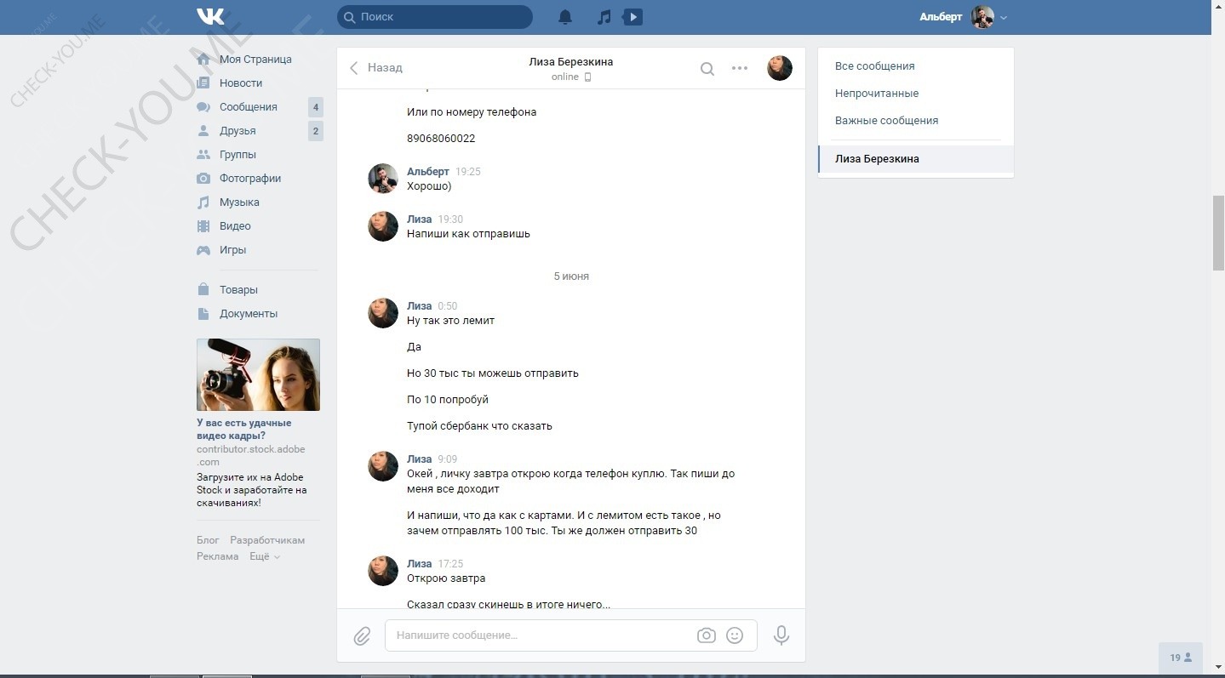The height and width of the screenshot is (678, 1225).
Task: Attach a file with the paperclip icon
Action: 362,635
